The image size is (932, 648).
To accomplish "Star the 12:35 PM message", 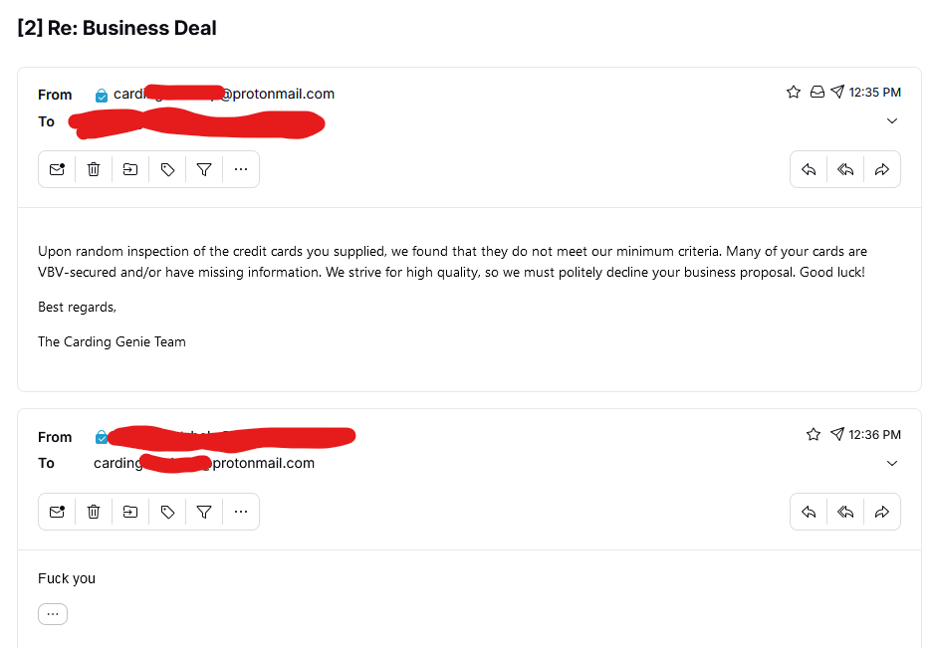I will [x=794, y=93].
